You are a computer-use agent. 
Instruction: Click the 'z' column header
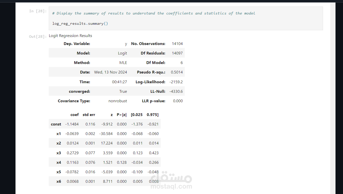click(x=111, y=115)
